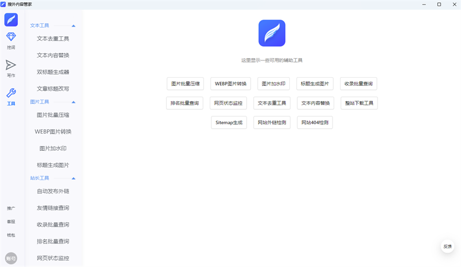Click the app icon in title bar
461x267 pixels.
tap(3, 5)
